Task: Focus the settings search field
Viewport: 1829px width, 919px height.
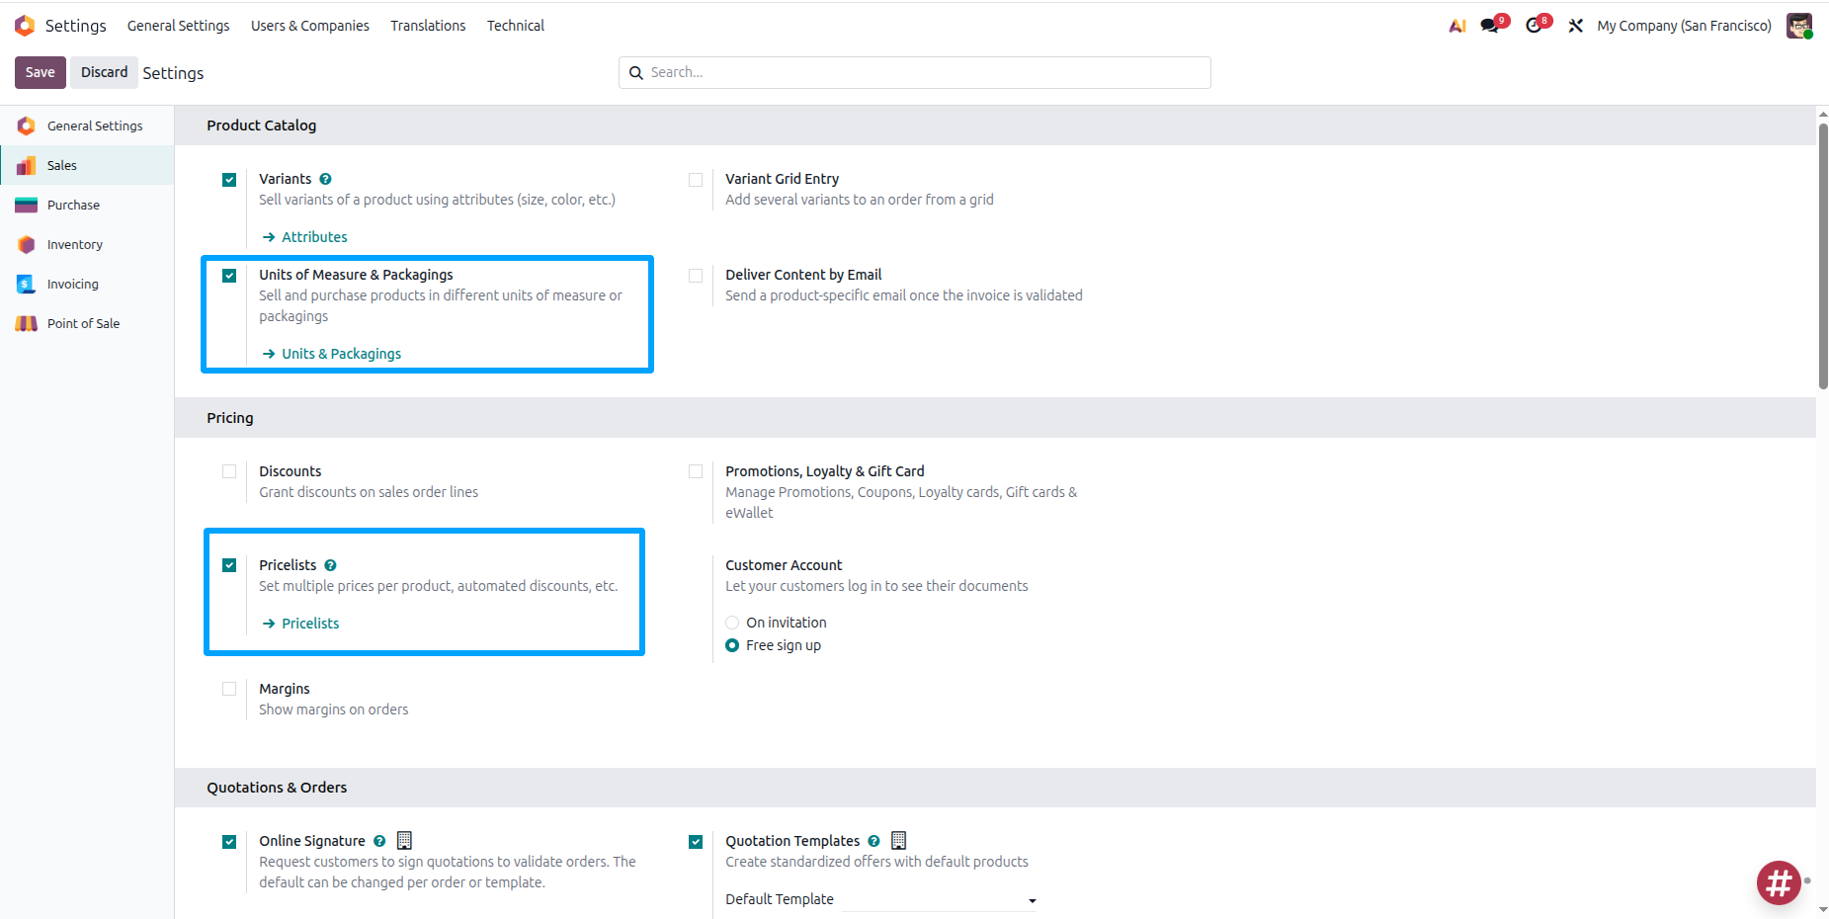Action: (924, 72)
